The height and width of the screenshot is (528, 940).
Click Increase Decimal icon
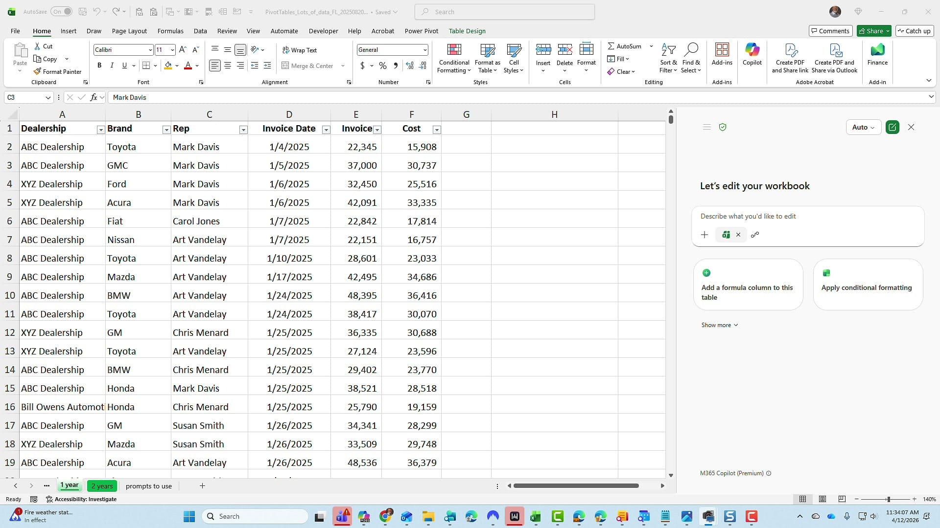tap(409, 66)
